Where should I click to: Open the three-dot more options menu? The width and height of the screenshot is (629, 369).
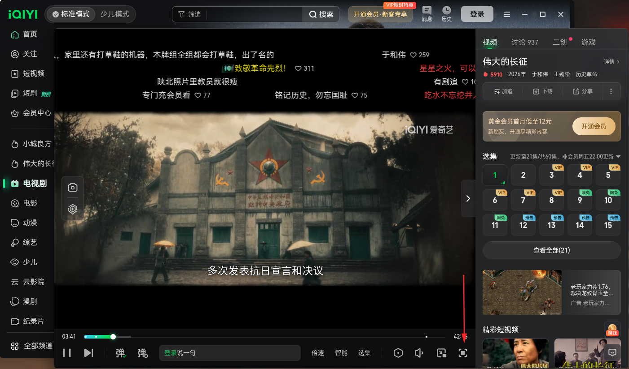(611, 91)
